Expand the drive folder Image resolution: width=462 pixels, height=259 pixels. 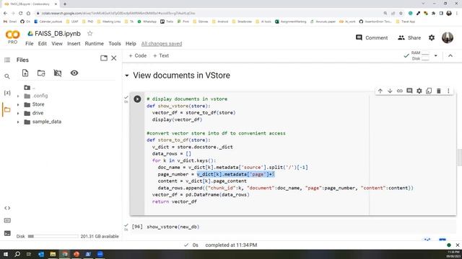18,113
